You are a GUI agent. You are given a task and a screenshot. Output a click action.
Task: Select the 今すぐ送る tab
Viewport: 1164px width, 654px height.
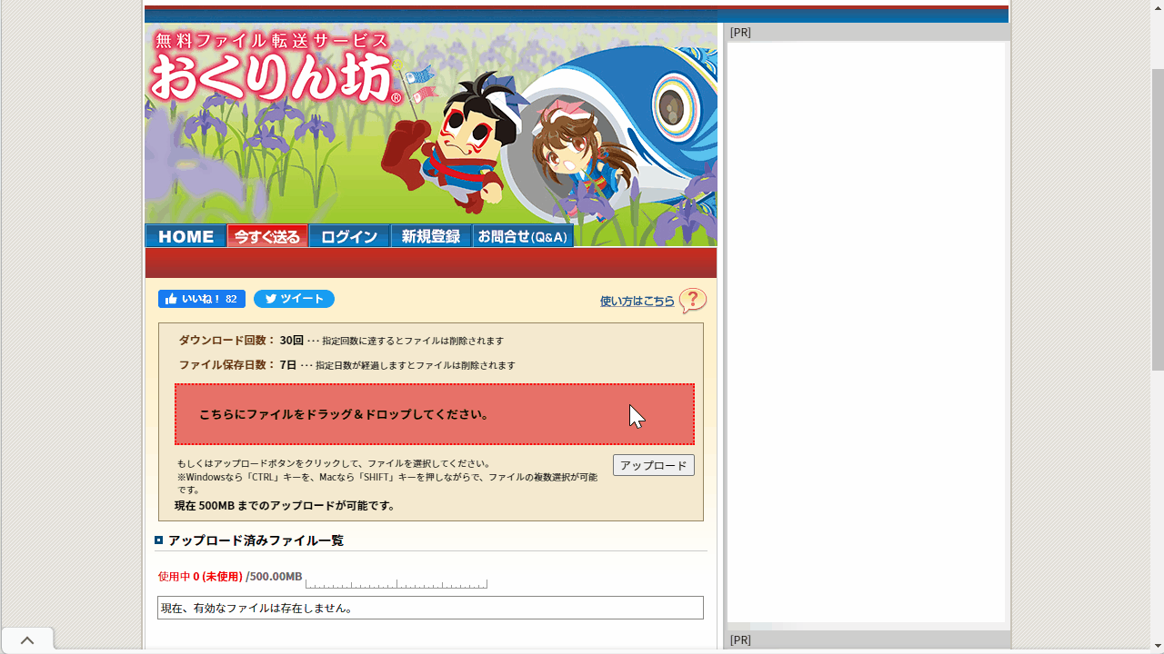tap(267, 236)
